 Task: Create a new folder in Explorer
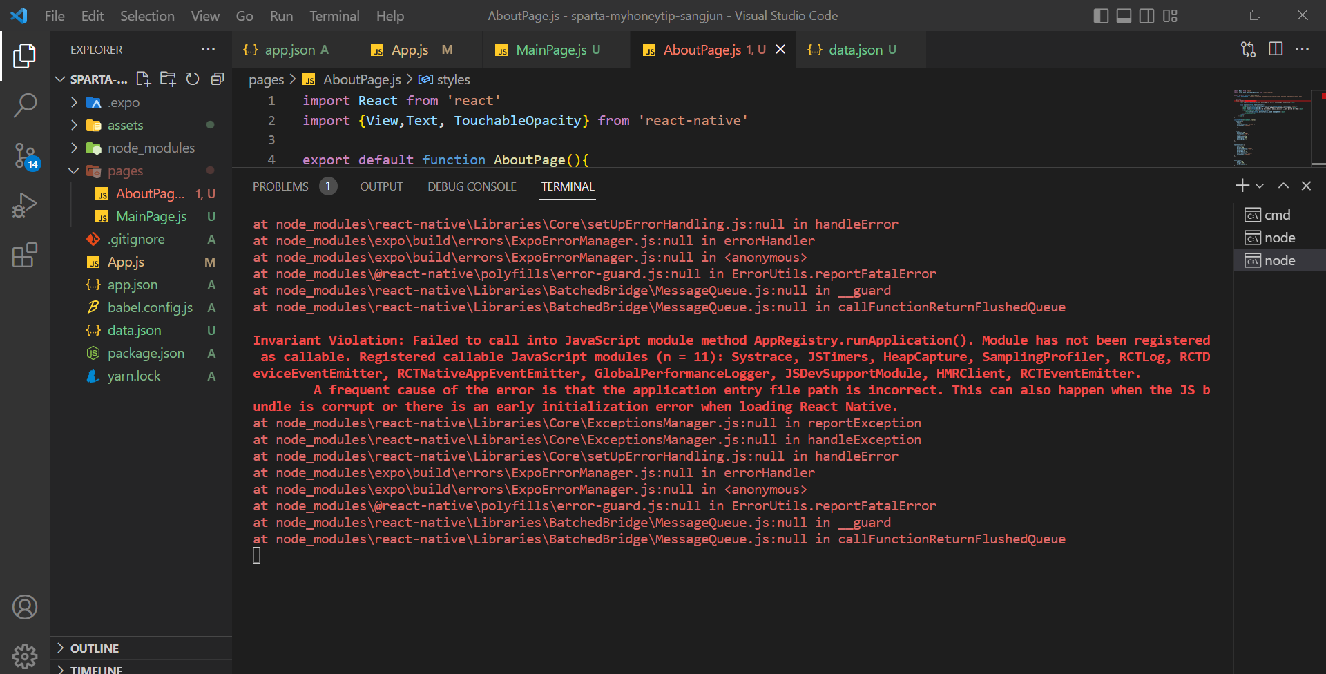click(x=168, y=79)
